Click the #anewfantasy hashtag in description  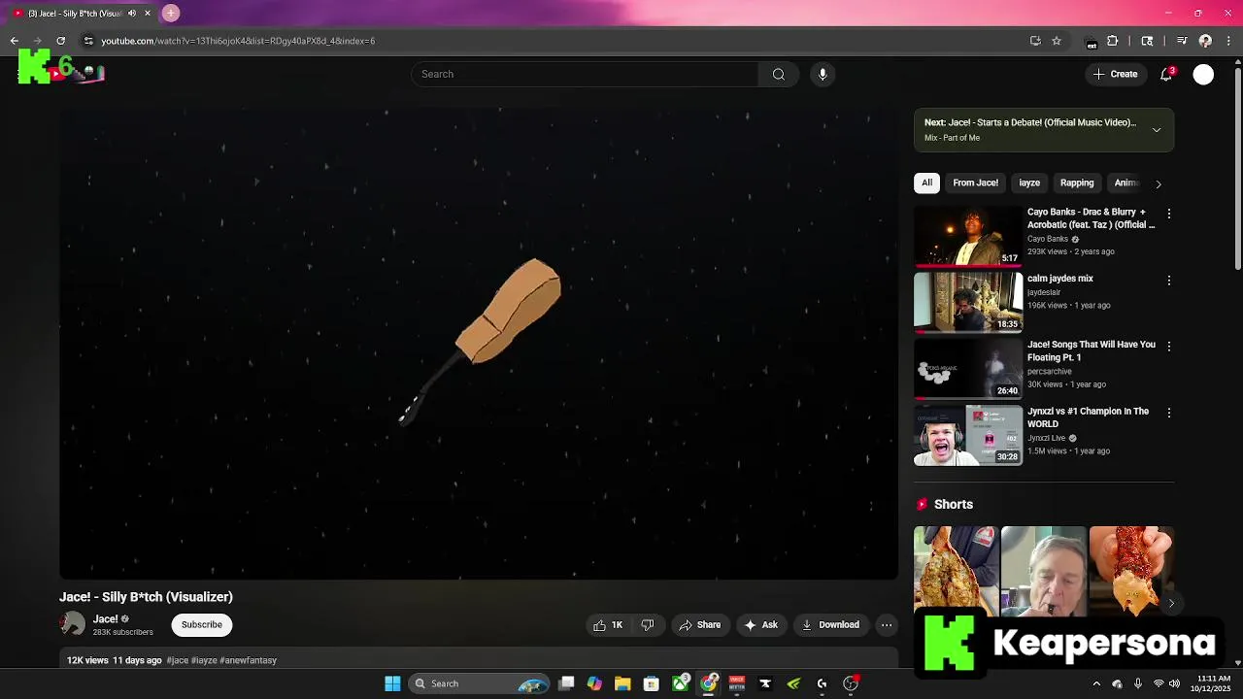[248, 660]
